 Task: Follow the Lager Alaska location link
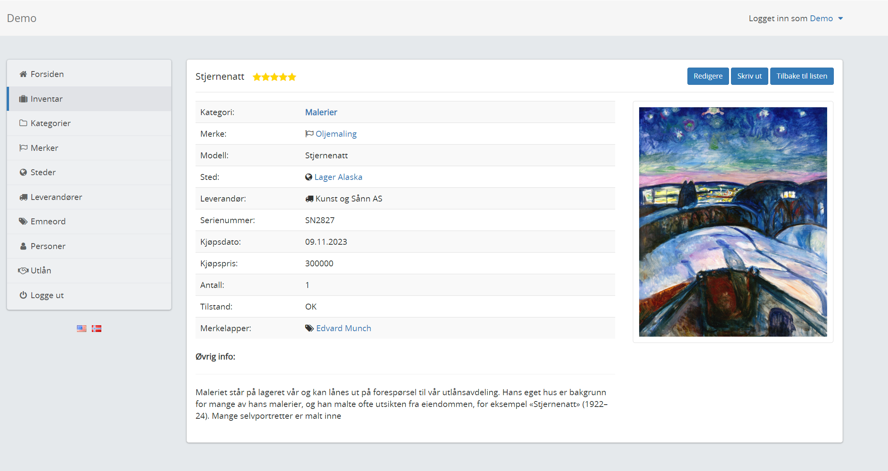click(x=338, y=177)
